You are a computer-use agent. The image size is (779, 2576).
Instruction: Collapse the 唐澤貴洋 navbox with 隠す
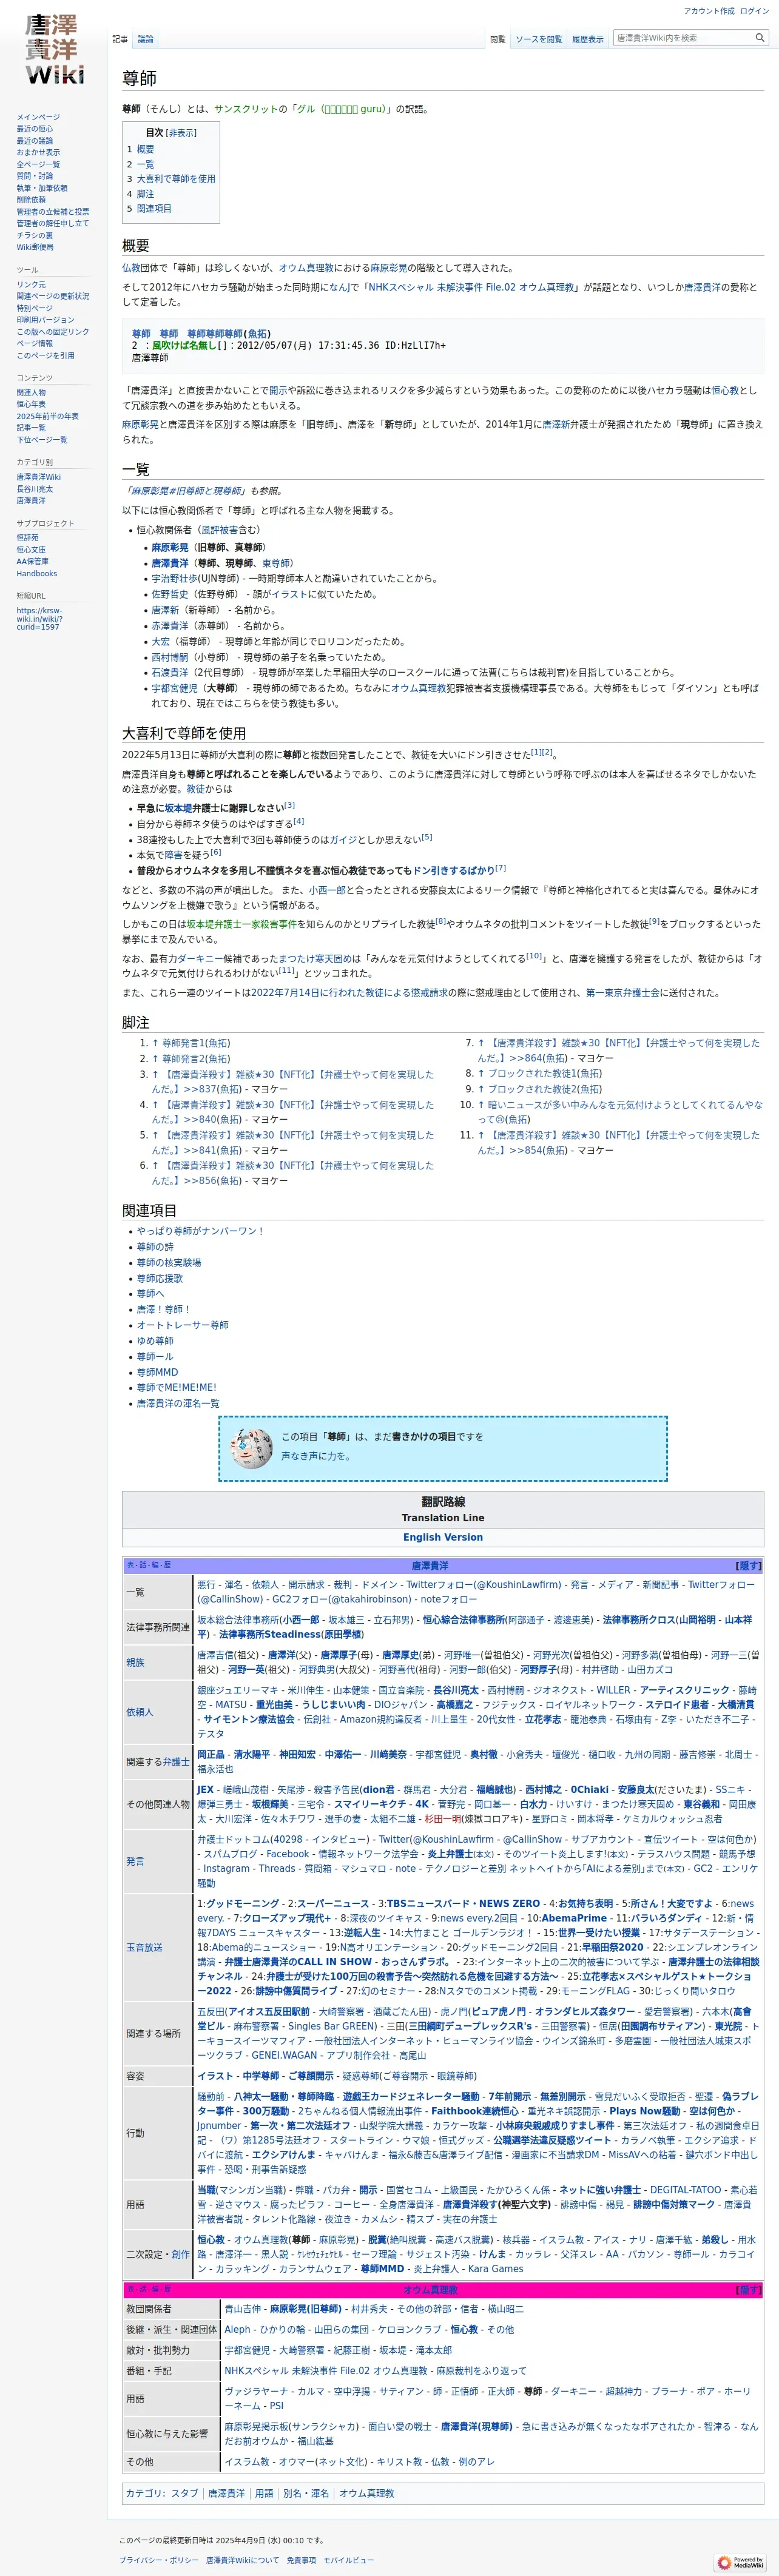click(748, 1566)
